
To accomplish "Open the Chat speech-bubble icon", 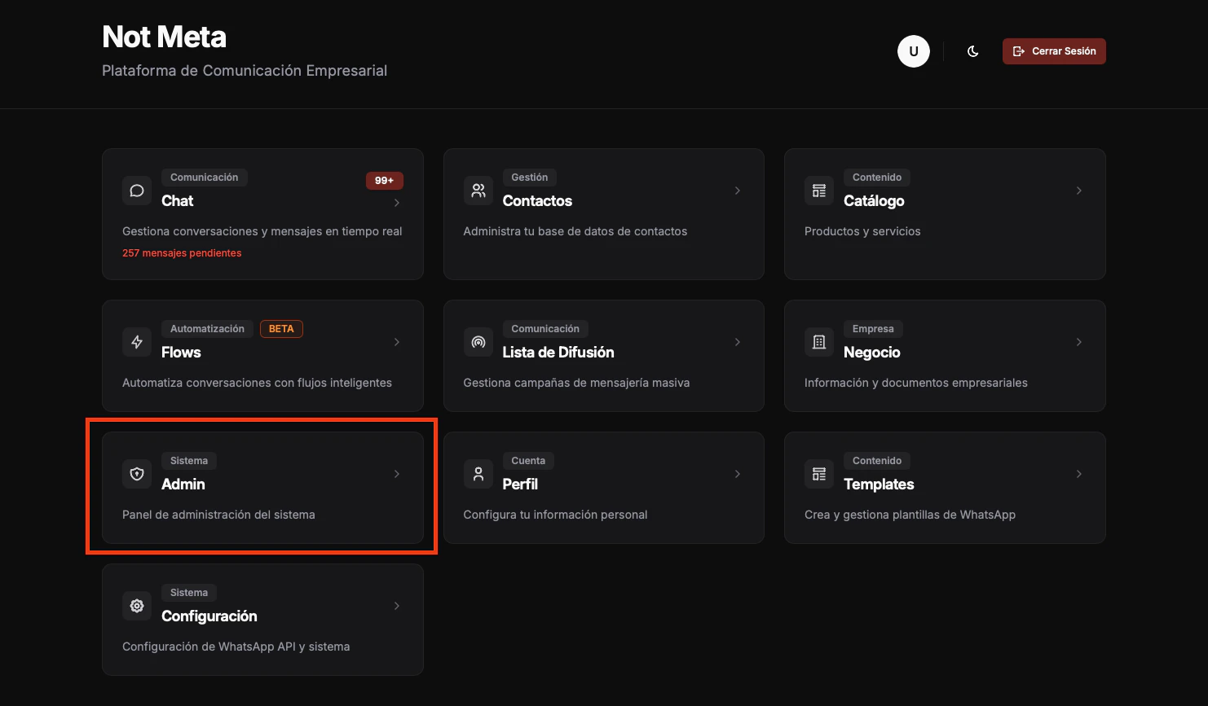I will pos(136,190).
